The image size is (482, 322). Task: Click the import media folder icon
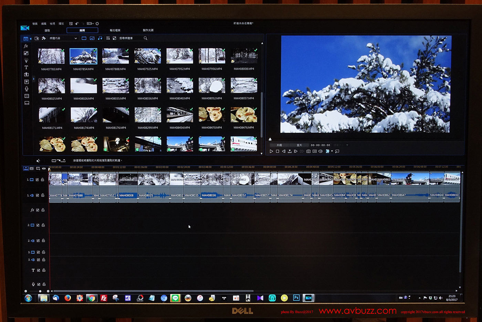[x=37, y=38]
